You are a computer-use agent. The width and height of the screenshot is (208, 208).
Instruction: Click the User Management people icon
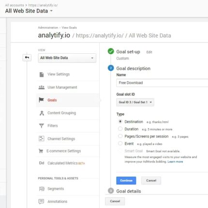[42, 88]
